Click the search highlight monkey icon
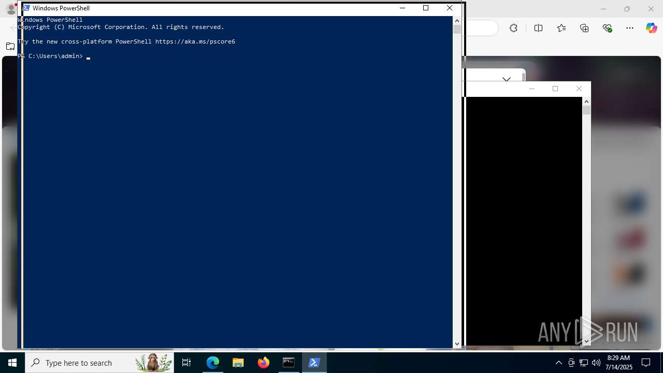 click(x=153, y=363)
